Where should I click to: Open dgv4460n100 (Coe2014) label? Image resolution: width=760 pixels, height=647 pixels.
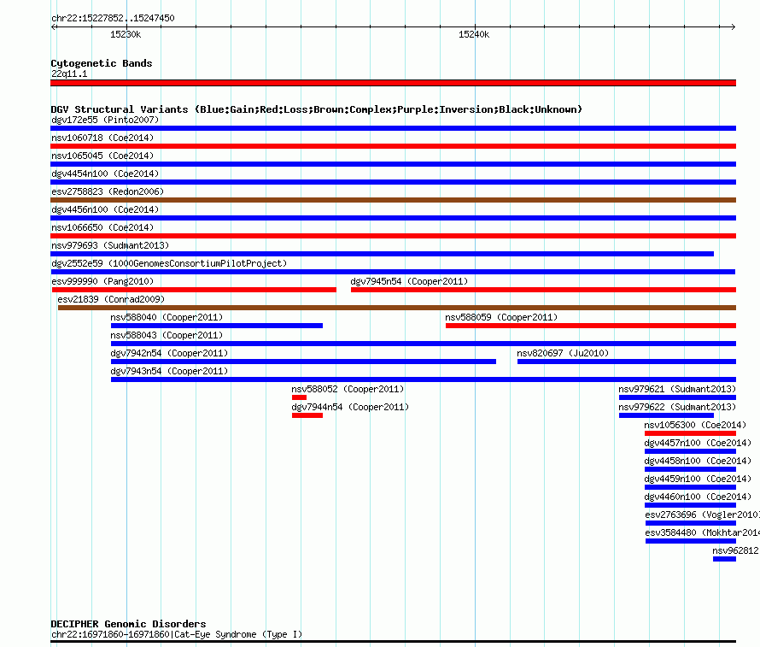coord(698,497)
